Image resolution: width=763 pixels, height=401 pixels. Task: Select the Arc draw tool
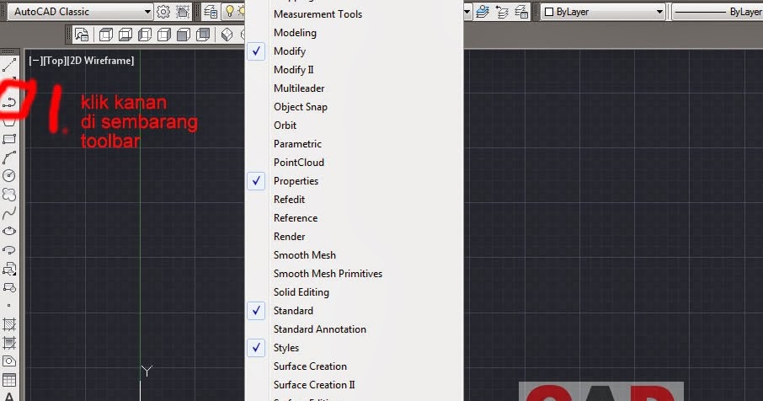(x=9, y=158)
